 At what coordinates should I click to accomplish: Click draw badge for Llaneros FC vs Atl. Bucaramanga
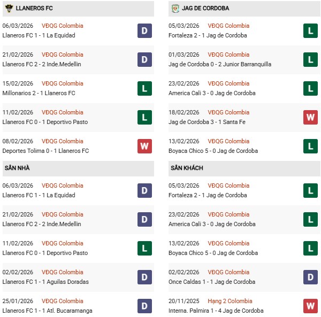pyautogui.click(x=144, y=306)
